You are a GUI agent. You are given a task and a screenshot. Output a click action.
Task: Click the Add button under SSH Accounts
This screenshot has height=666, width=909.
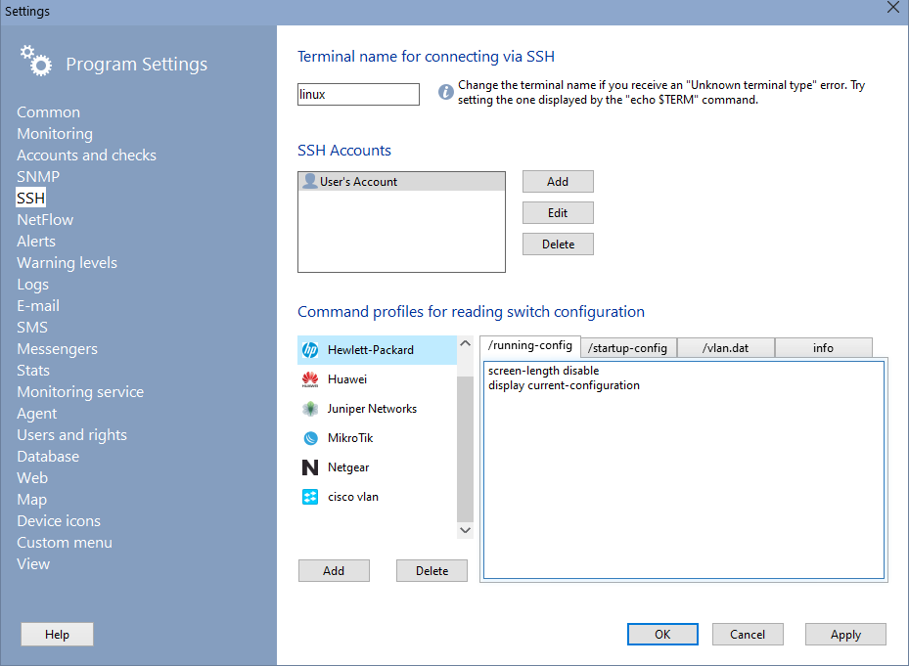click(557, 181)
